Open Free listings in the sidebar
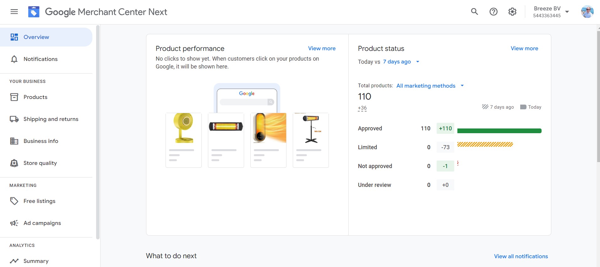Screen dimensions: 600x267 [x=39, y=201]
